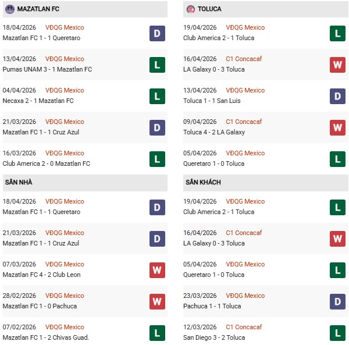Open the SÂN NHÀ home matches section
The height and width of the screenshot is (345, 349).
[18, 183]
